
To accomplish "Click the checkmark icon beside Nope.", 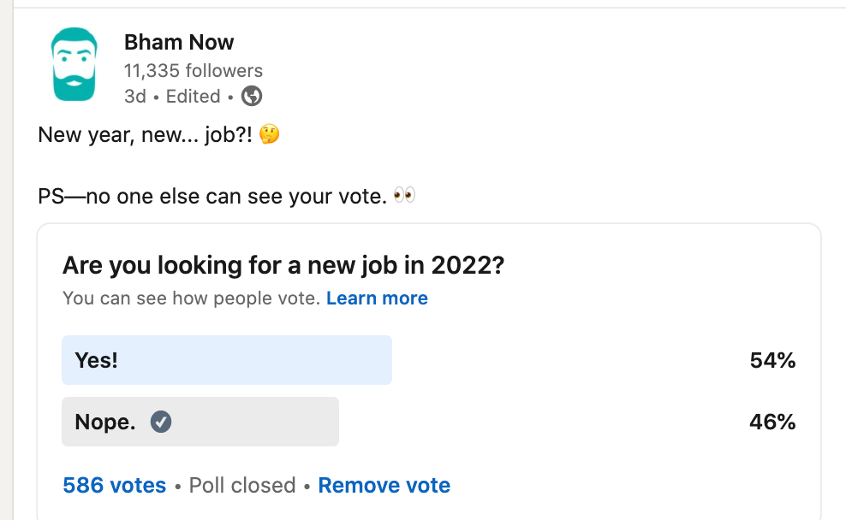I will [x=161, y=422].
